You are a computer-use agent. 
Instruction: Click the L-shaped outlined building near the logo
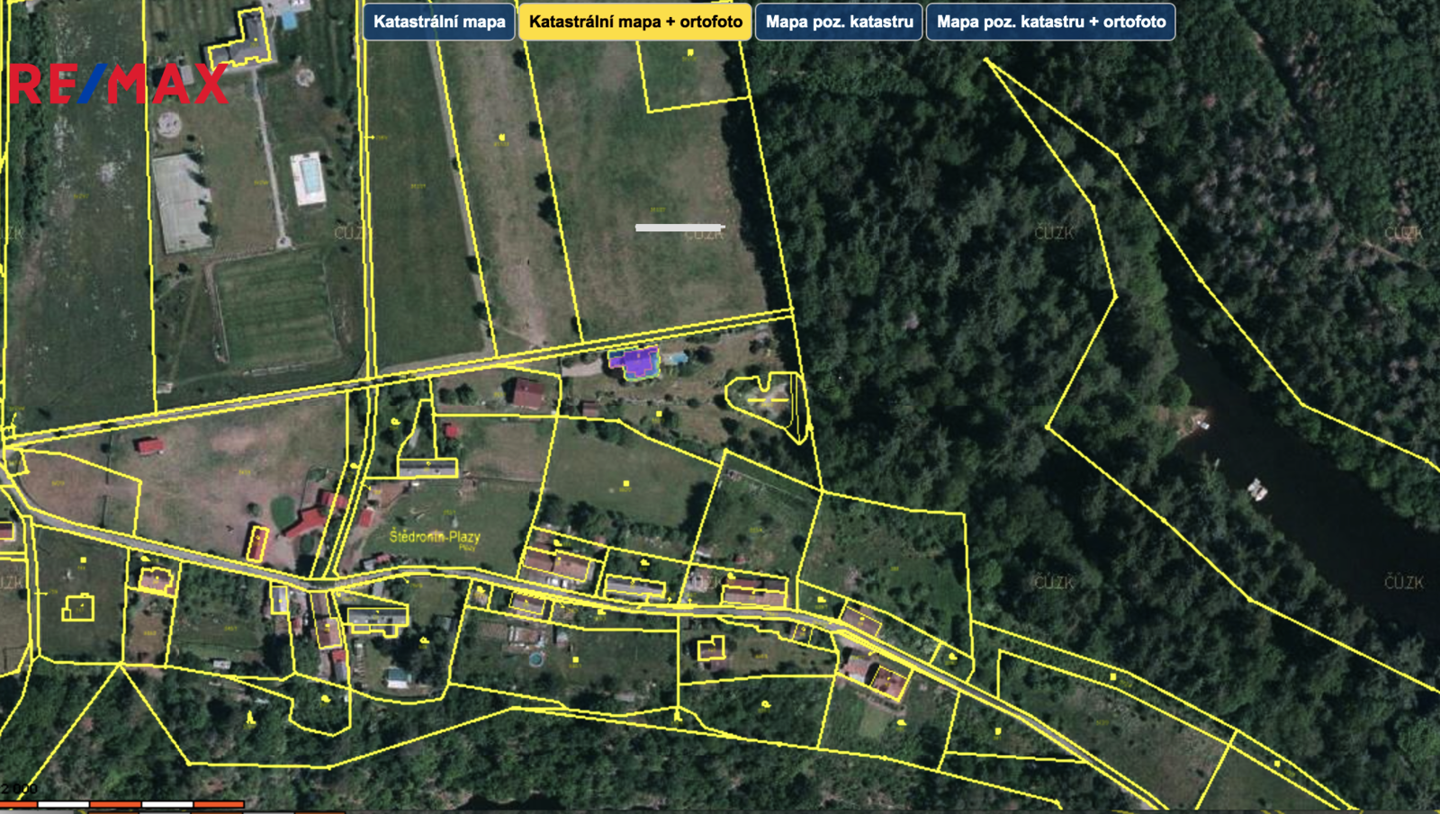tap(245, 43)
